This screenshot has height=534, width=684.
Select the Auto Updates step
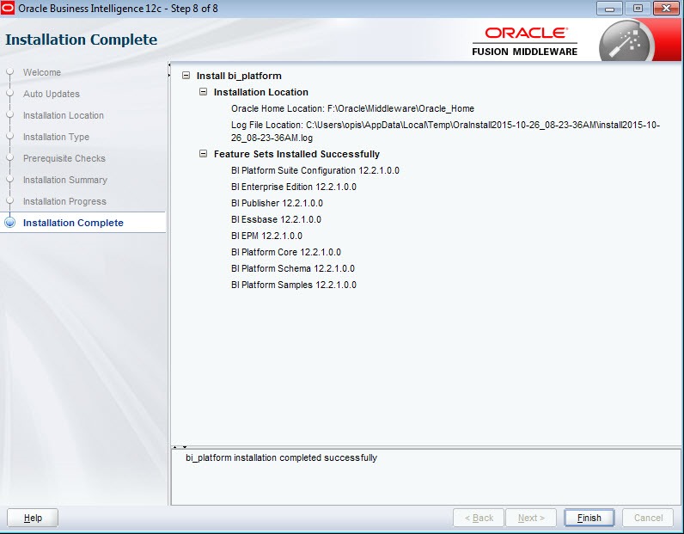(52, 94)
